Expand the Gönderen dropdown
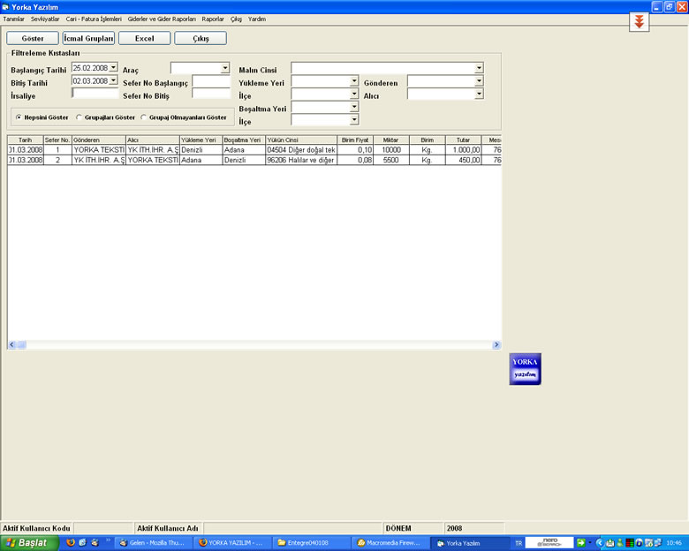689x551 pixels. click(x=479, y=81)
